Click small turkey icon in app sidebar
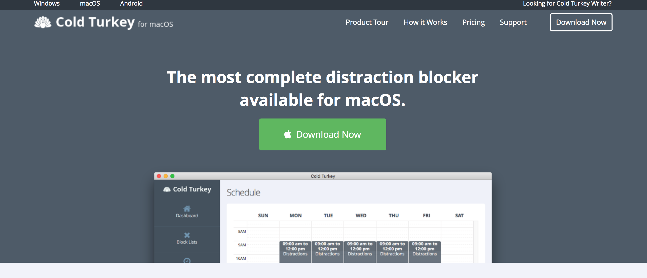This screenshot has height=278, width=647. (167, 189)
